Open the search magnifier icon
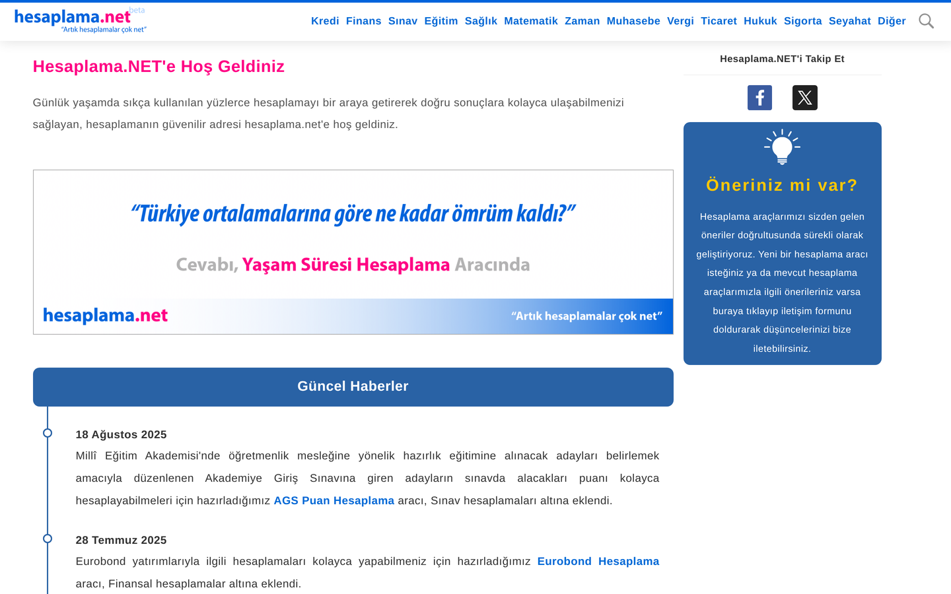 926,21
